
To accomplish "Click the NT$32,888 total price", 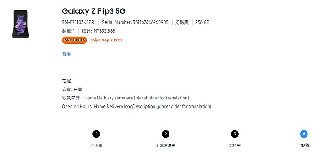I will tap(105, 31).
